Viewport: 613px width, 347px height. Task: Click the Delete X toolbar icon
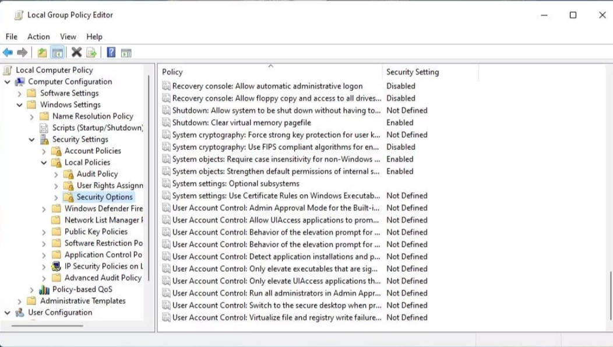(76, 52)
